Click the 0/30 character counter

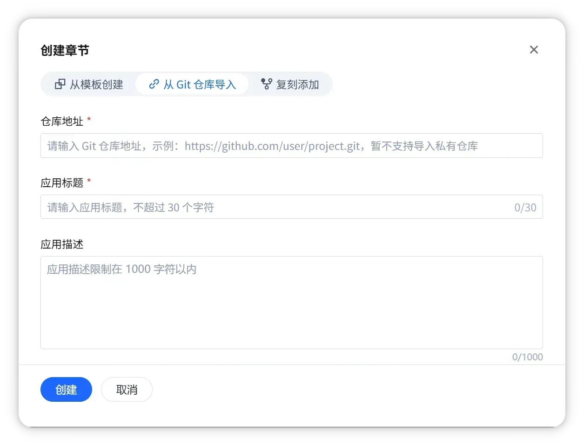coord(525,208)
